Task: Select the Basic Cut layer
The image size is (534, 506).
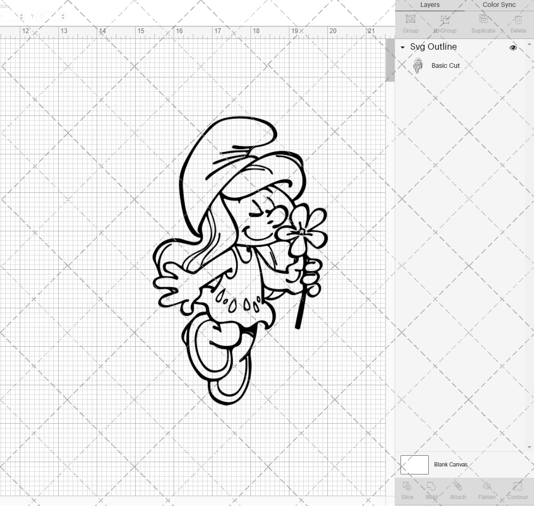Action: [445, 65]
